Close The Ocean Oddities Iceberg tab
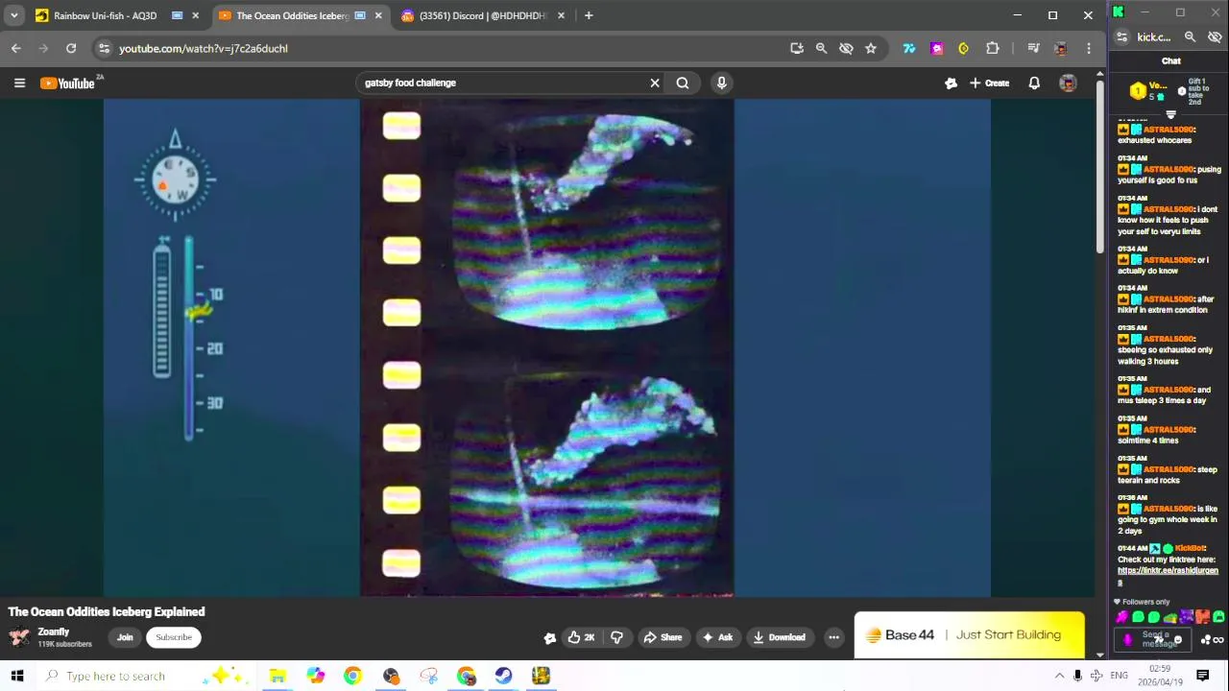This screenshot has width=1229, height=691. [x=378, y=15]
